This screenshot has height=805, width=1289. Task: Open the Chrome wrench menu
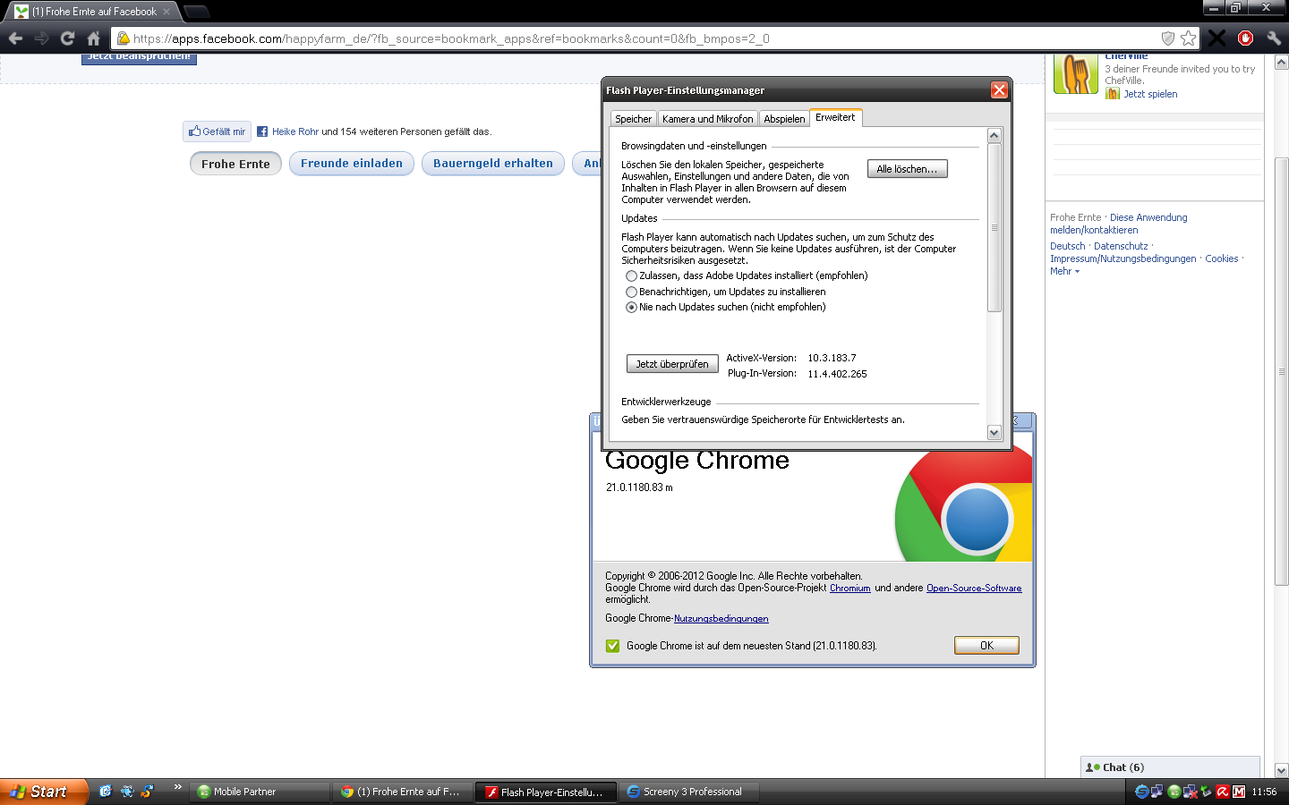[1274, 38]
